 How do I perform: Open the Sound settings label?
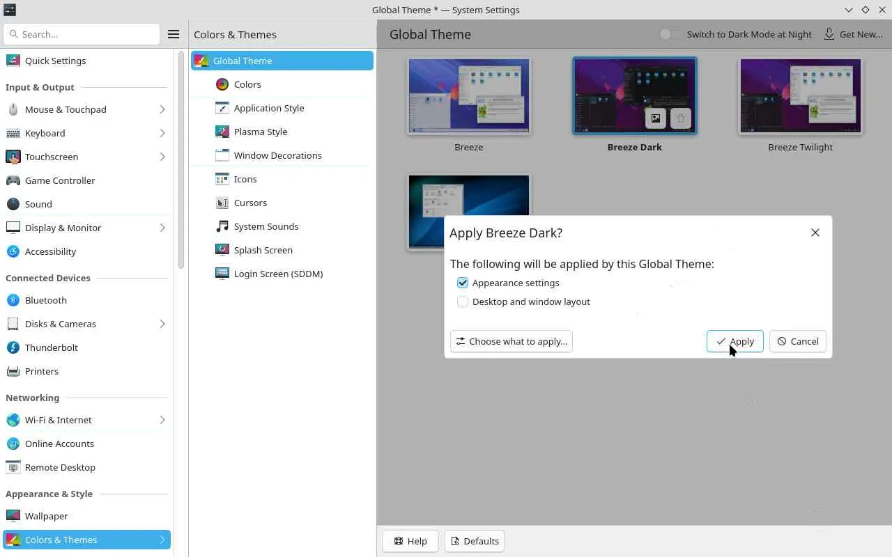(38, 204)
